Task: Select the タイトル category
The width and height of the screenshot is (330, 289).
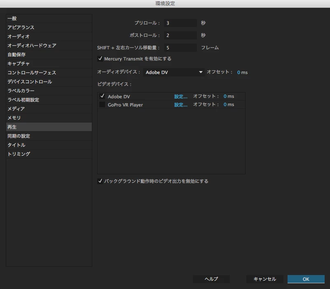Action: coord(49,145)
